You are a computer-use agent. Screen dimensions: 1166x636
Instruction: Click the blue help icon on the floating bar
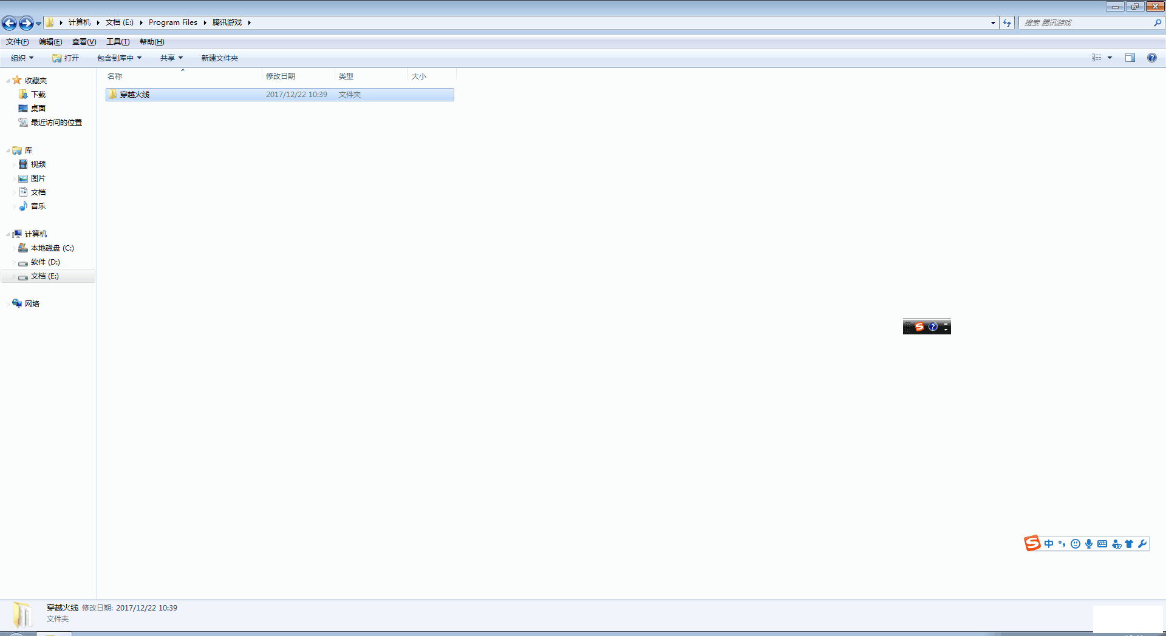pos(933,326)
